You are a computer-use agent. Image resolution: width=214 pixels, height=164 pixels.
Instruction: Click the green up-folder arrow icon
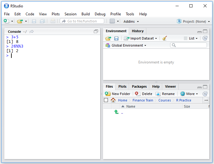tap(116, 112)
